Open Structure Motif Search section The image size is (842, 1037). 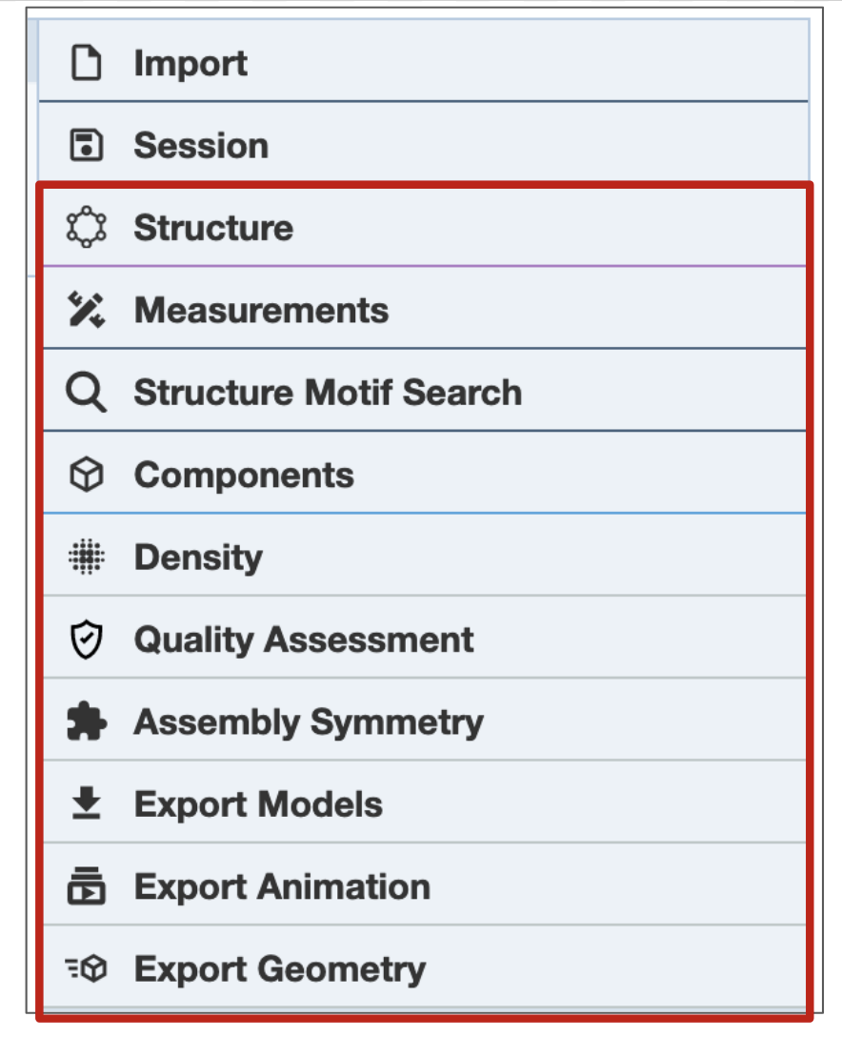coord(328,393)
